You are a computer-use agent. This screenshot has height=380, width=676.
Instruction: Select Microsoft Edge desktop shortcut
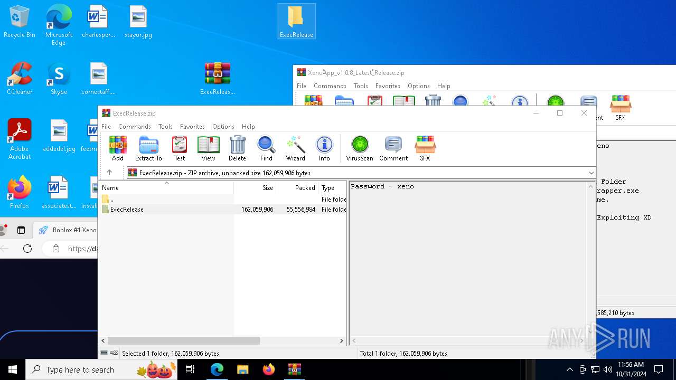point(59,25)
